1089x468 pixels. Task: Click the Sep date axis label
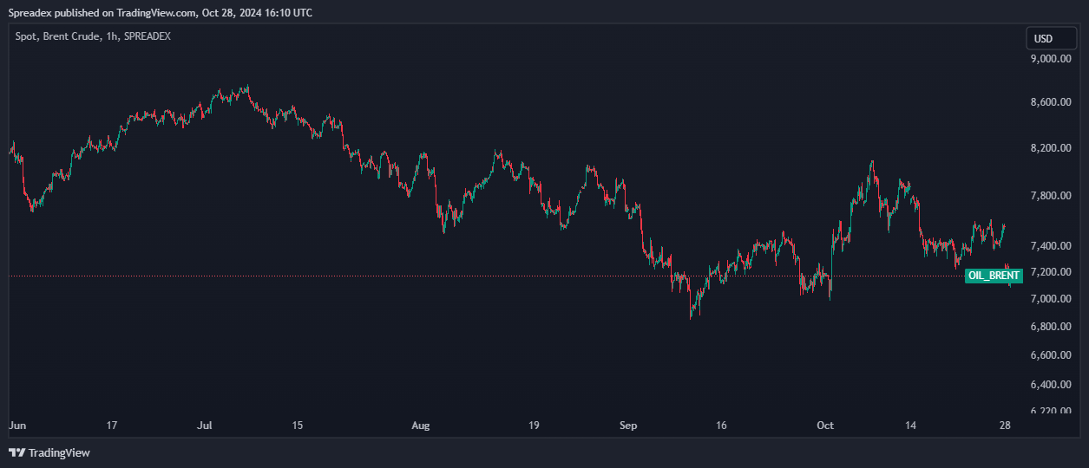pos(629,426)
